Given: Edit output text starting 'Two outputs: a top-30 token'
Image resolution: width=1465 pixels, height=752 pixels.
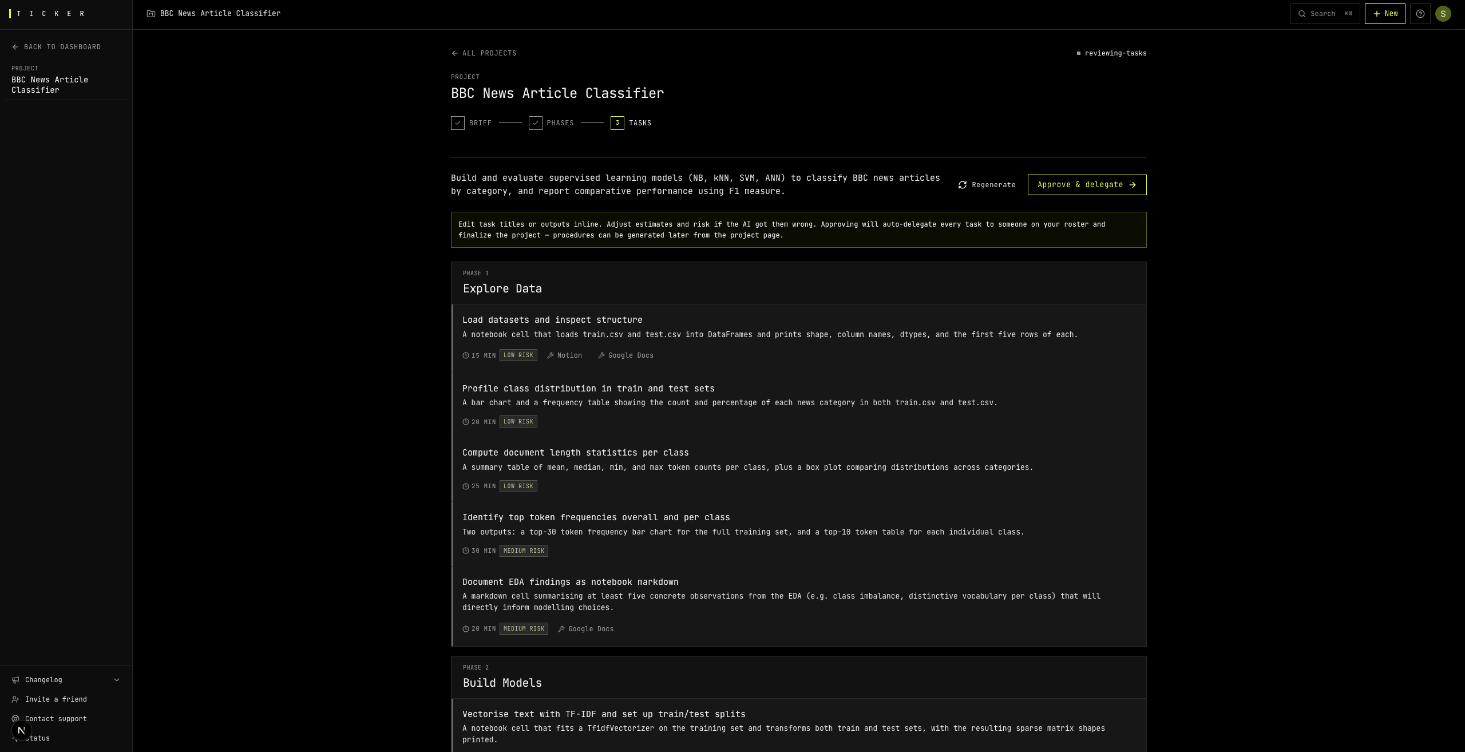Looking at the screenshot, I should click(x=743, y=532).
